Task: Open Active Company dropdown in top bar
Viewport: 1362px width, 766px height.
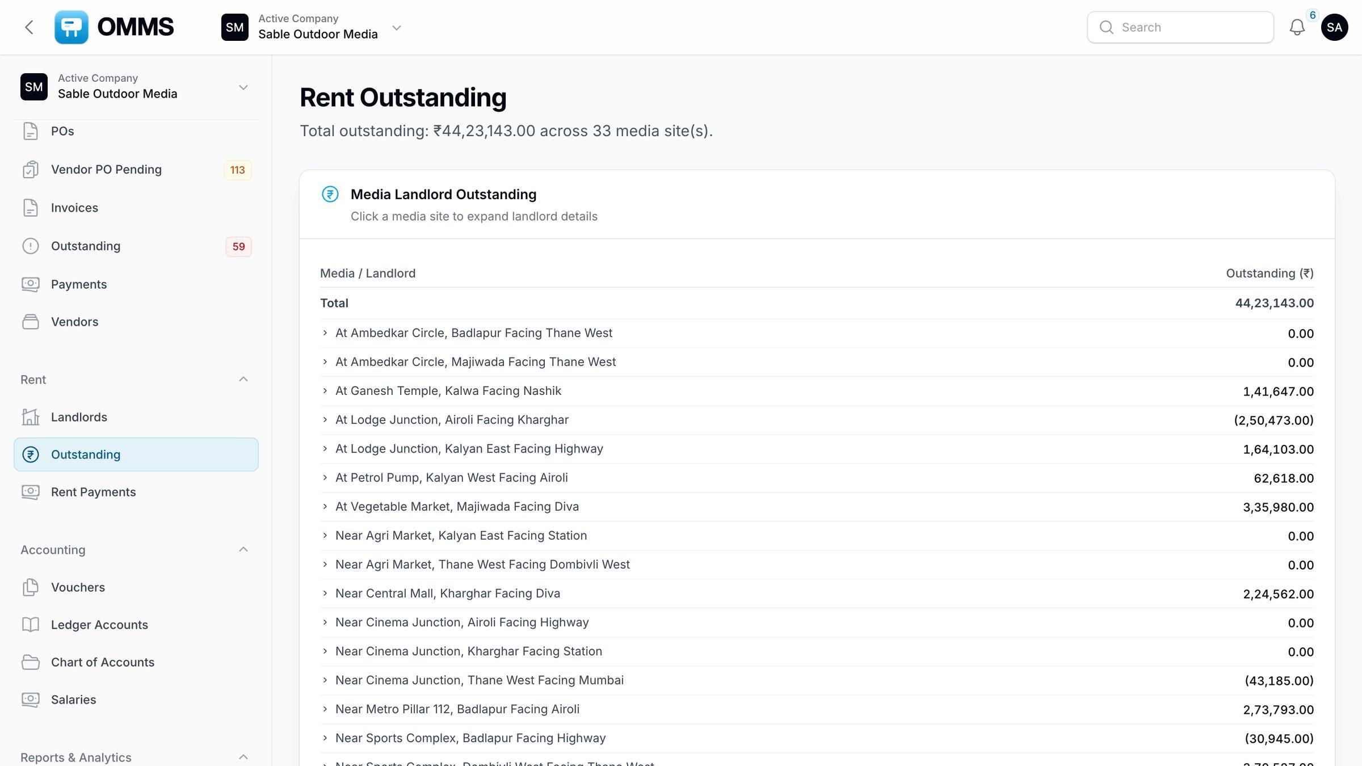Action: click(x=312, y=27)
